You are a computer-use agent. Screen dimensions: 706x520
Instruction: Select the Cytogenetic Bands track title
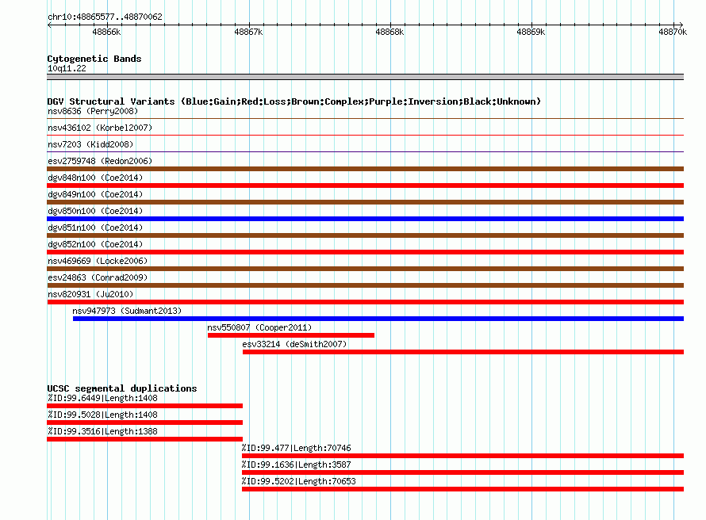[x=94, y=59]
